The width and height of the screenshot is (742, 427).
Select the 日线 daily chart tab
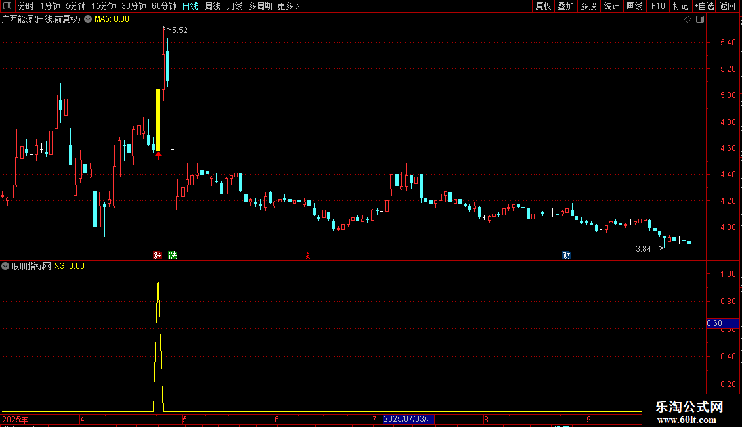pyautogui.click(x=190, y=6)
